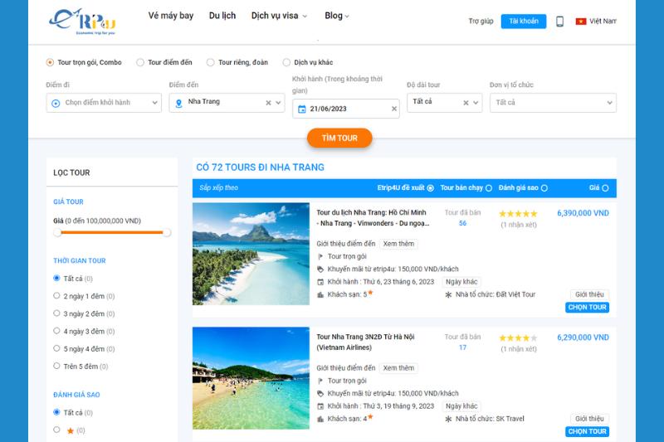664x442 pixels.
Task: Sort by Etrip4U đề xuất
Action: (x=430, y=188)
